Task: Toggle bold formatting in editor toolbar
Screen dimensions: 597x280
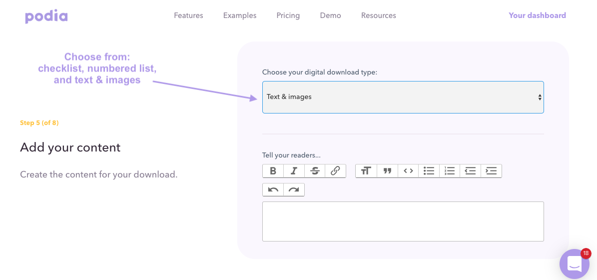Action: coord(273,171)
